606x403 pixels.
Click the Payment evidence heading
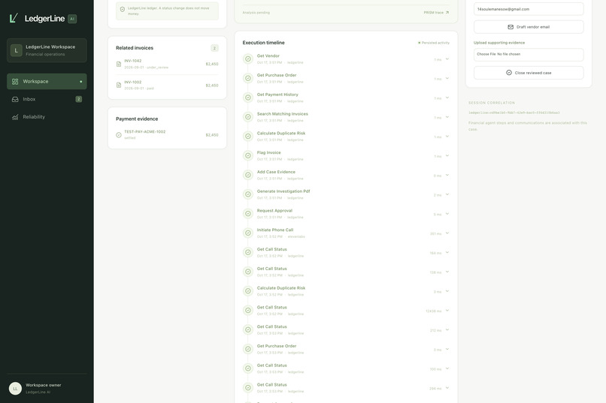tap(137, 119)
